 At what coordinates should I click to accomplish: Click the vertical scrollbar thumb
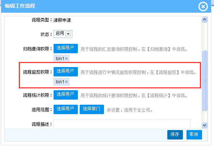[204, 80]
